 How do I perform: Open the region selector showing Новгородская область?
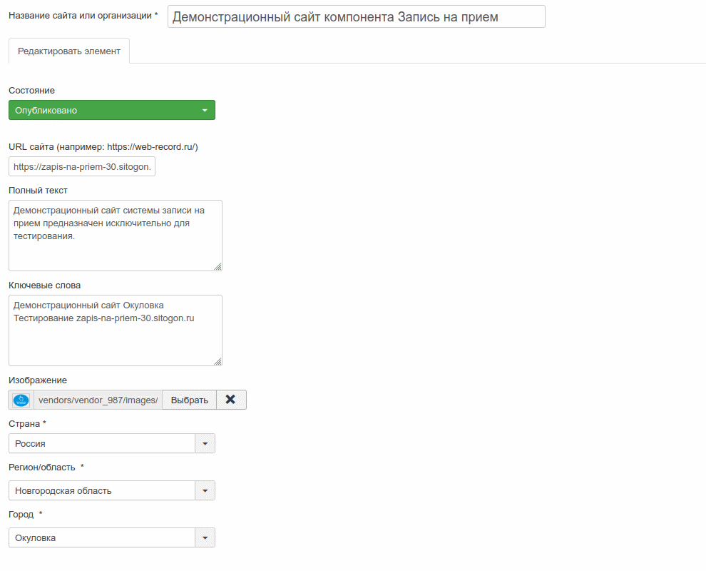102,490
